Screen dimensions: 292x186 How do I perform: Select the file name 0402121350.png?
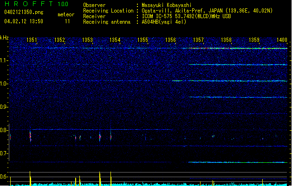pos(24,12)
